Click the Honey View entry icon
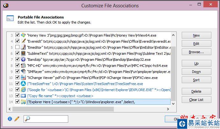The image size is (220, 129). 24,35
